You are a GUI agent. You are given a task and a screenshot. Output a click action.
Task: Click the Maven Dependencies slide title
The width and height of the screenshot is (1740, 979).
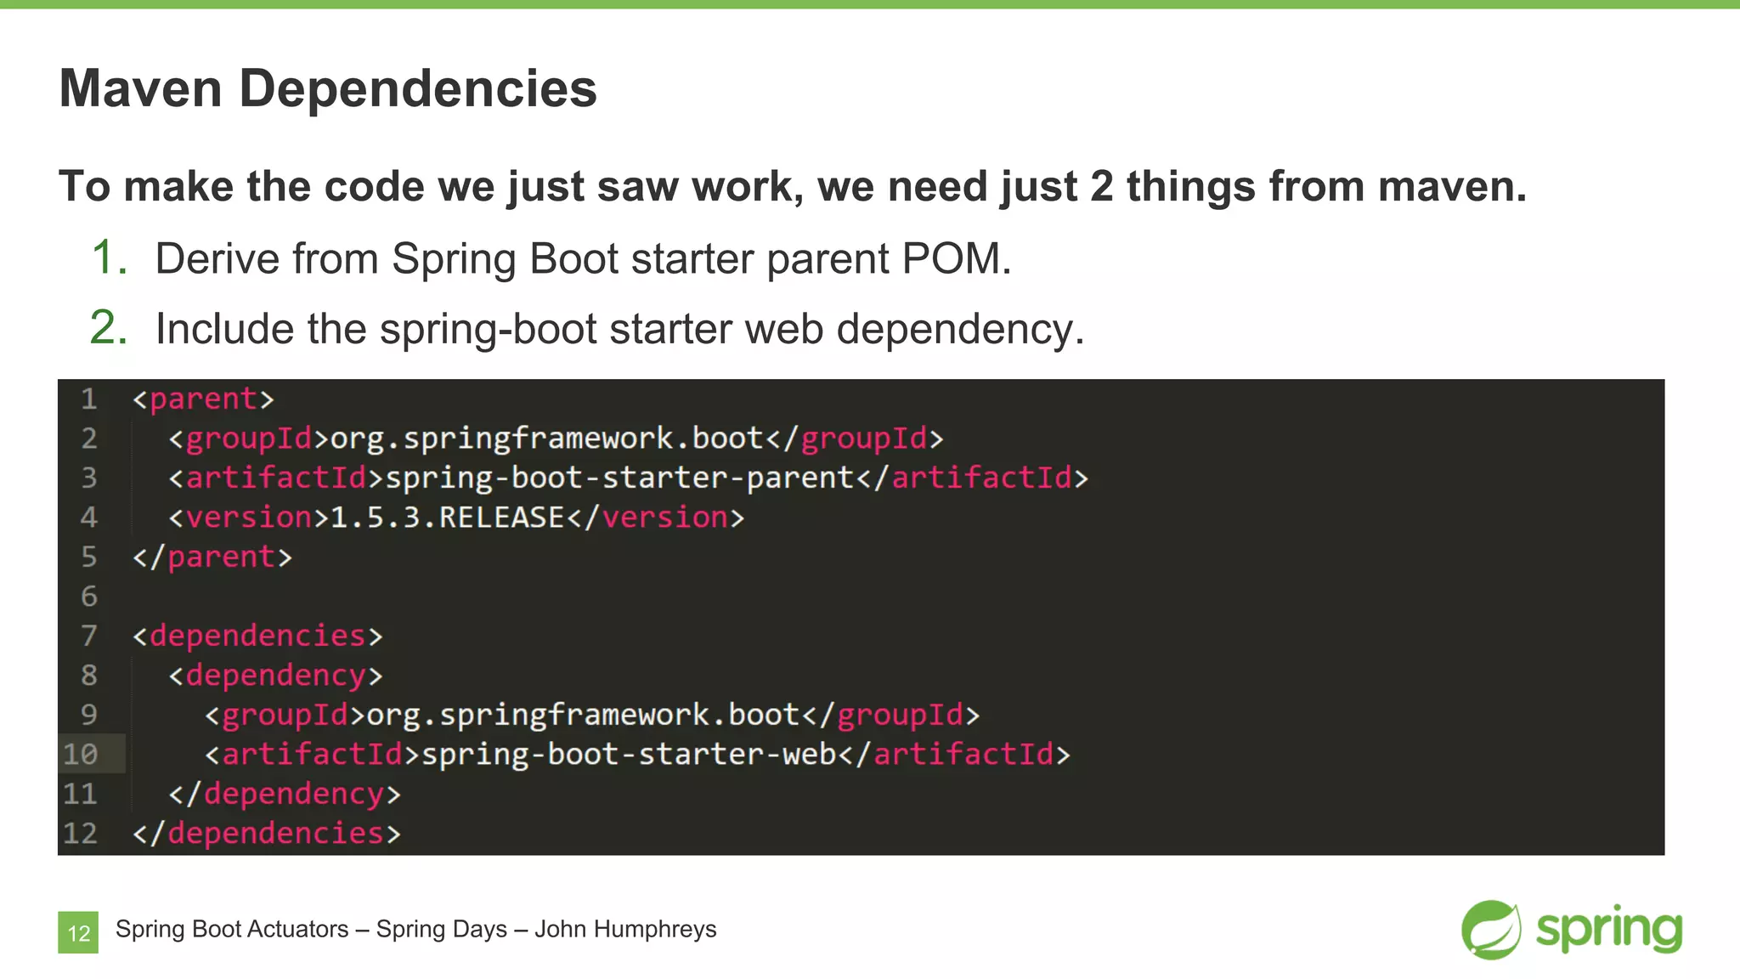[x=328, y=88]
